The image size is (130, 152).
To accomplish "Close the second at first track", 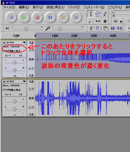I will point(4,81).
